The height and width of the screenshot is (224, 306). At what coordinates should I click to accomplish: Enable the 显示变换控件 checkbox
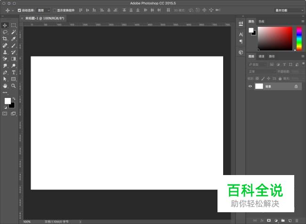54,10
